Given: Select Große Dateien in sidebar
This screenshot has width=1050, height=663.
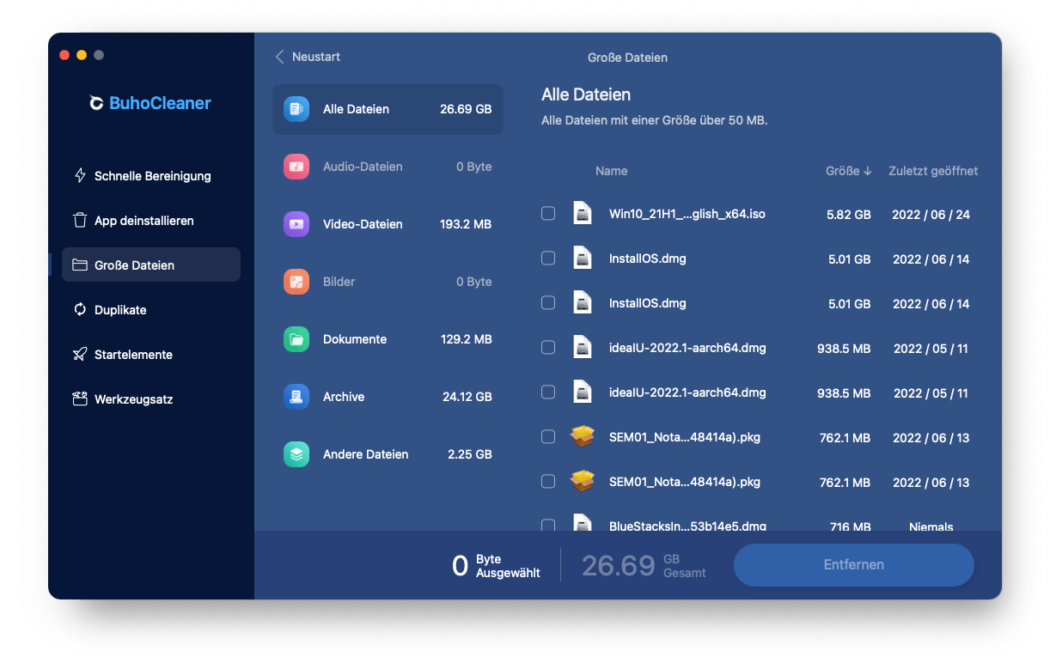Looking at the screenshot, I should [x=151, y=265].
